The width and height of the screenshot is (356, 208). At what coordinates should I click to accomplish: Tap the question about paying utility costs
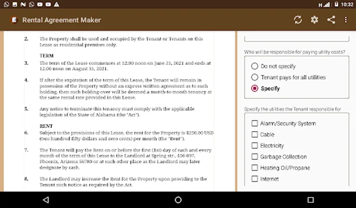[x=294, y=52]
